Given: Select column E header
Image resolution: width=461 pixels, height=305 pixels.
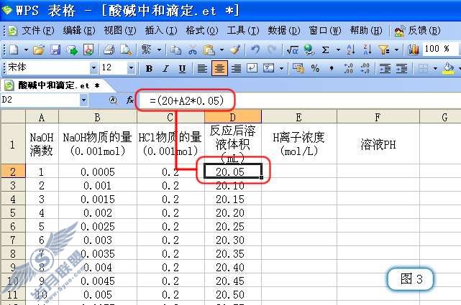Looking at the screenshot, I should tap(299, 117).
